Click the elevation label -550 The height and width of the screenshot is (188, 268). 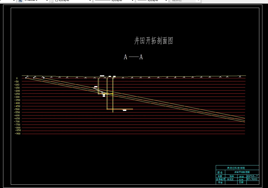[x=17, y=112]
